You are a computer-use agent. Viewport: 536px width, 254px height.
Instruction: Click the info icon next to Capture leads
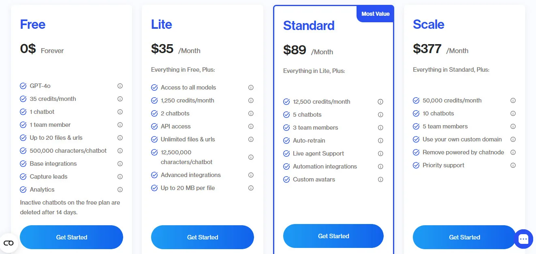[120, 176]
